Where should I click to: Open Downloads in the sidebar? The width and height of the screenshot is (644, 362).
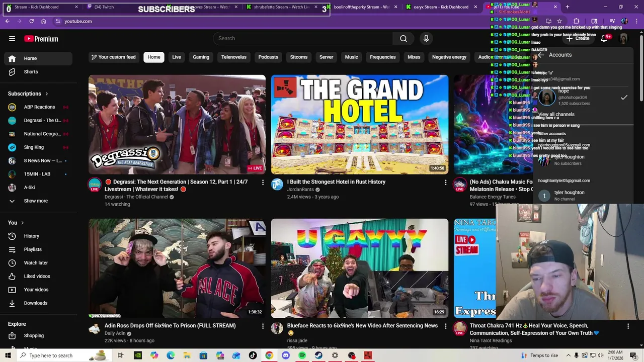click(38, 303)
